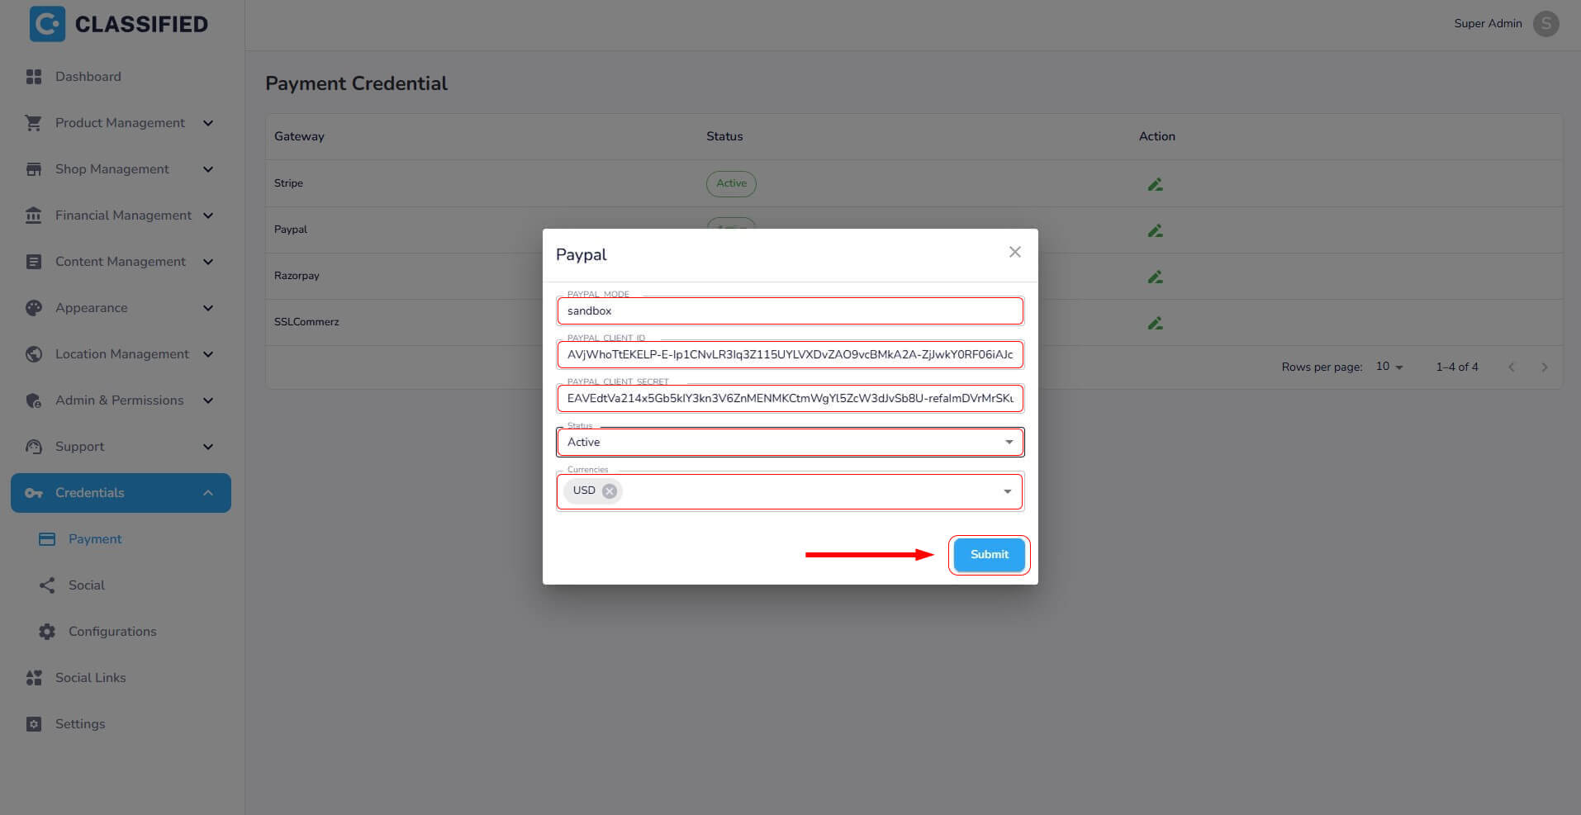Click the Settings icon in sidebar
Screen dimensions: 1581x815
34,724
